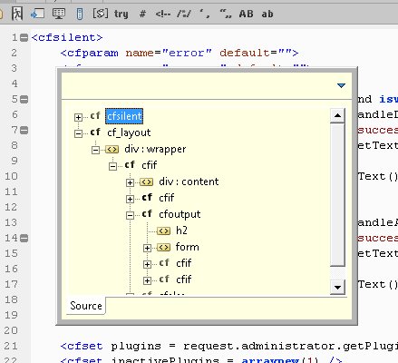Convert selection to uppercase with AB icon
Screen dimensions: 398x363
247,14
